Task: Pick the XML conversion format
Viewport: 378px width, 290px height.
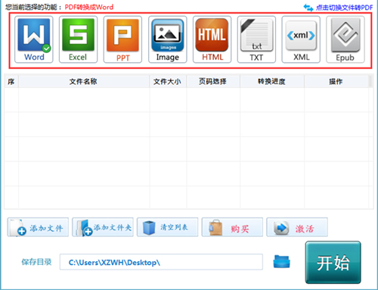Action: [x=301, y=39]
